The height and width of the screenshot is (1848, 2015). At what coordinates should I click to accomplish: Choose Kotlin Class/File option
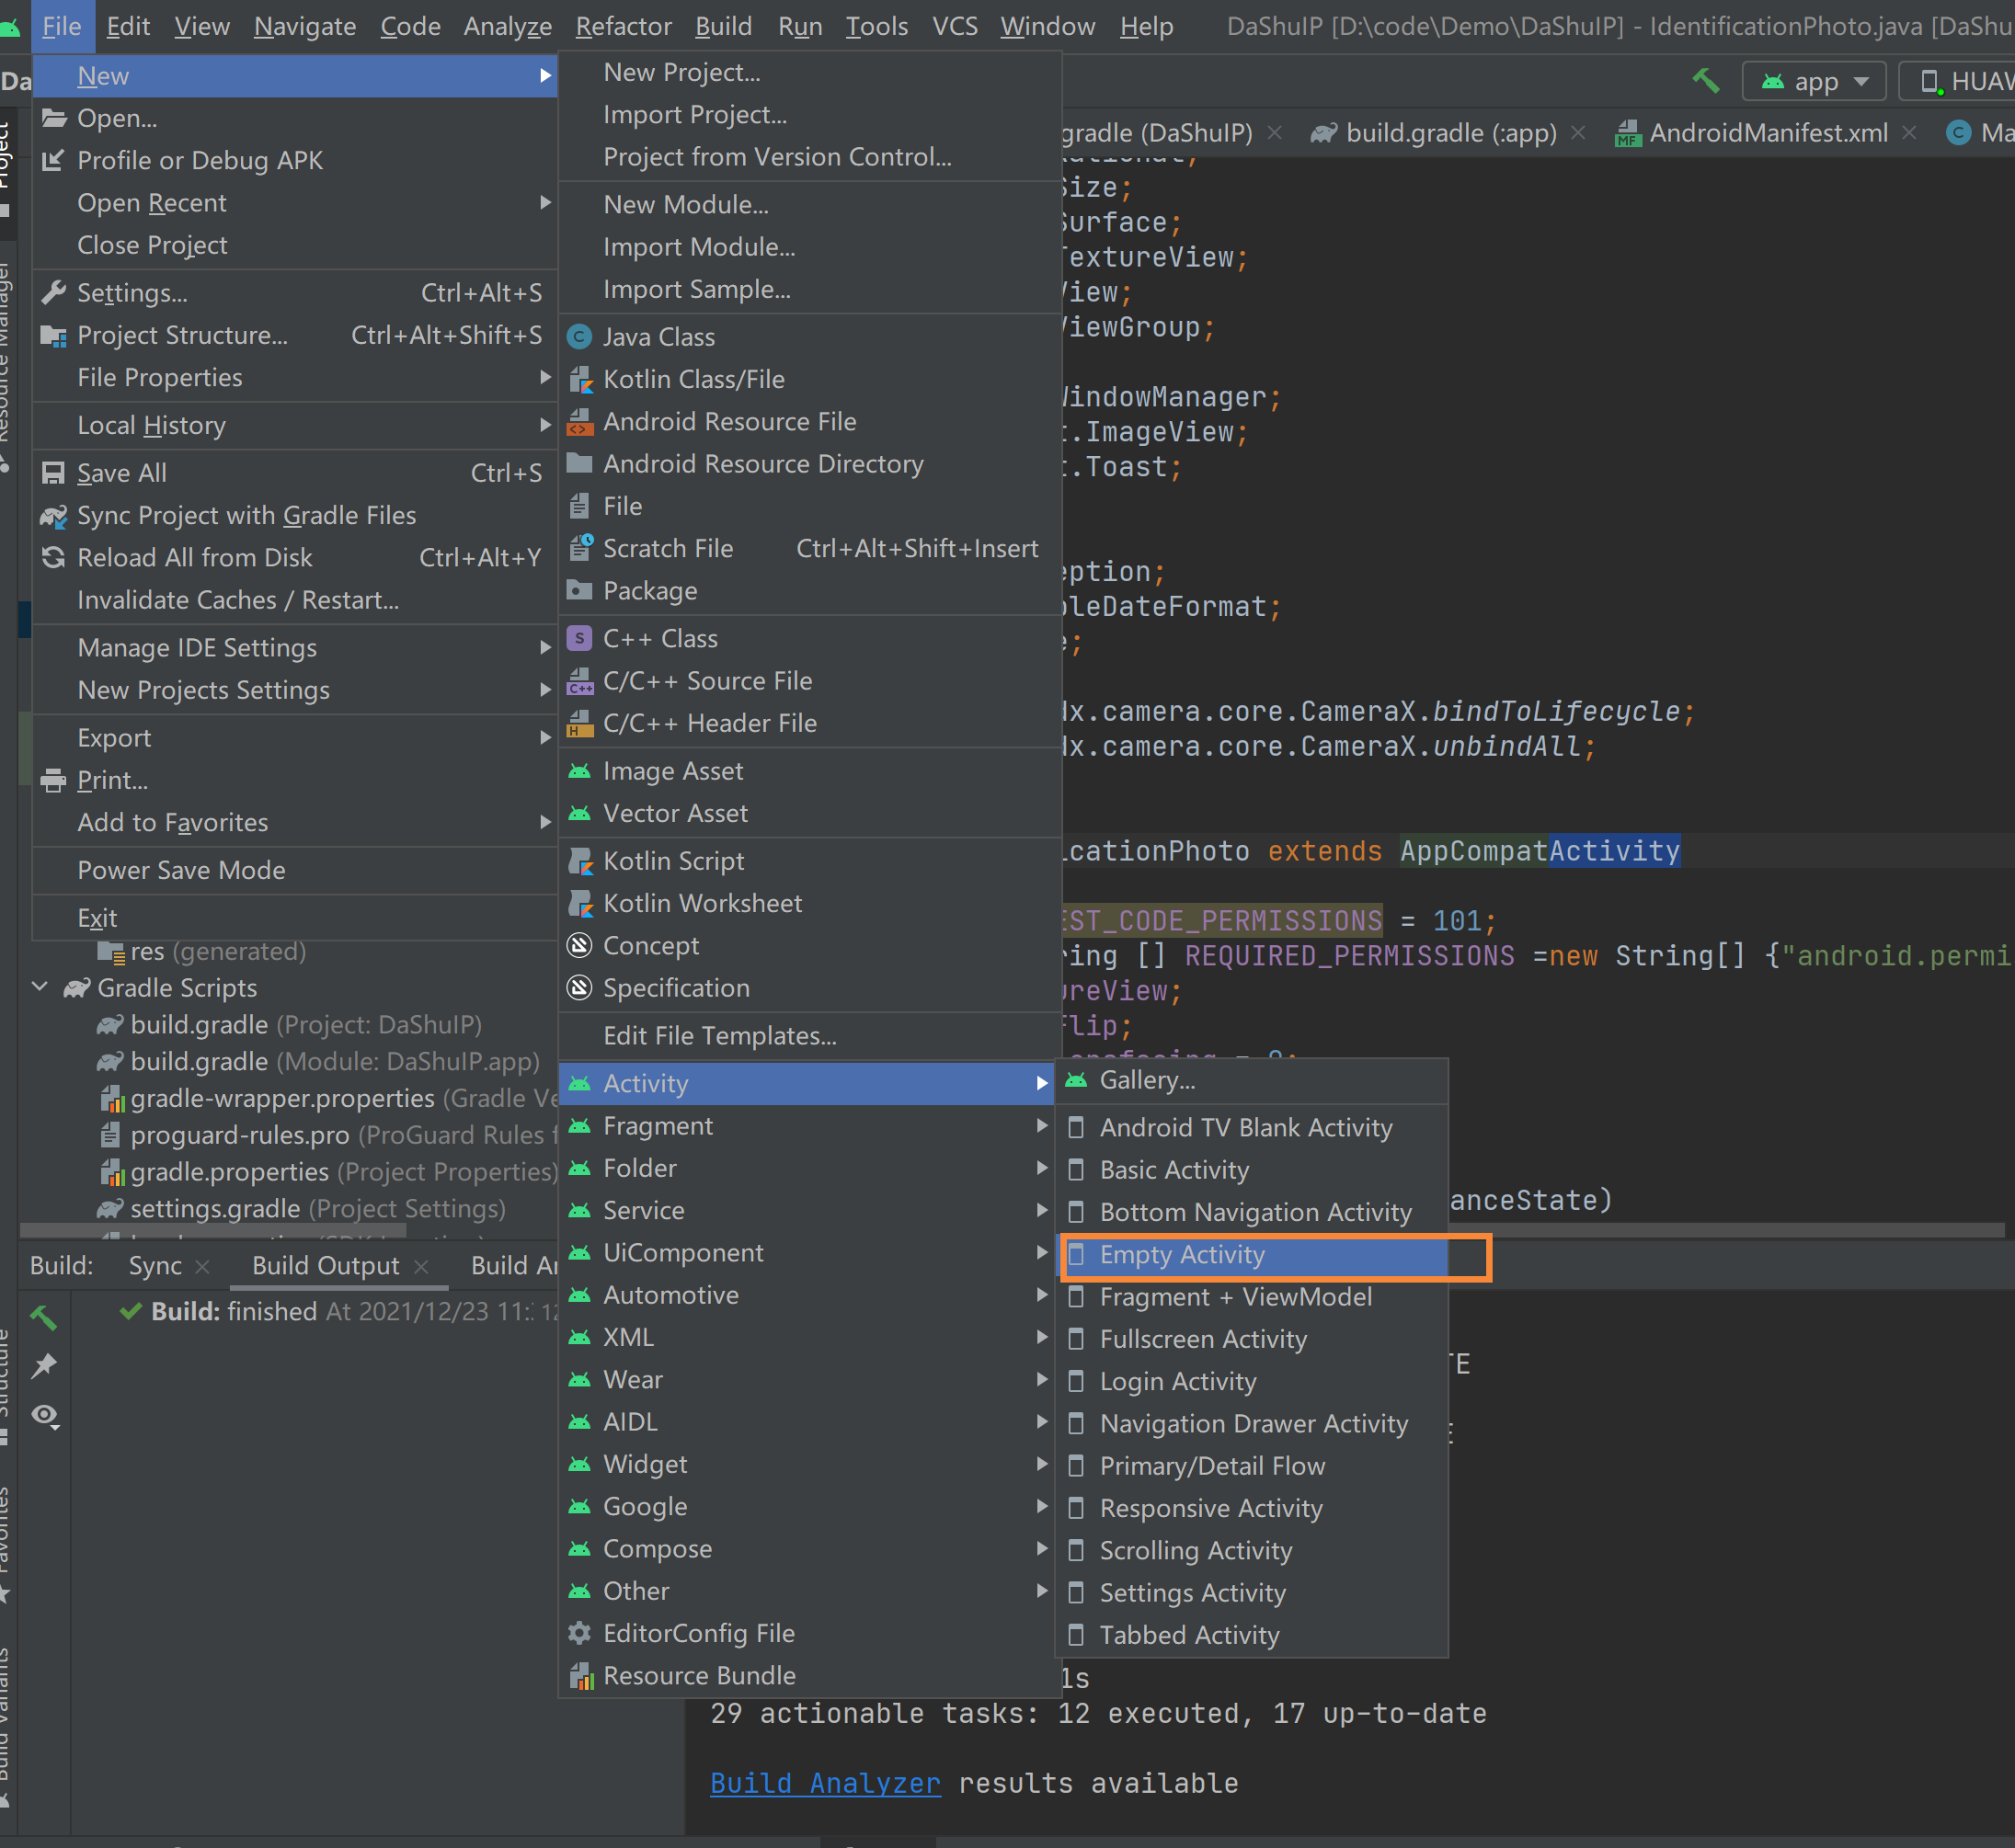point(693,379)
